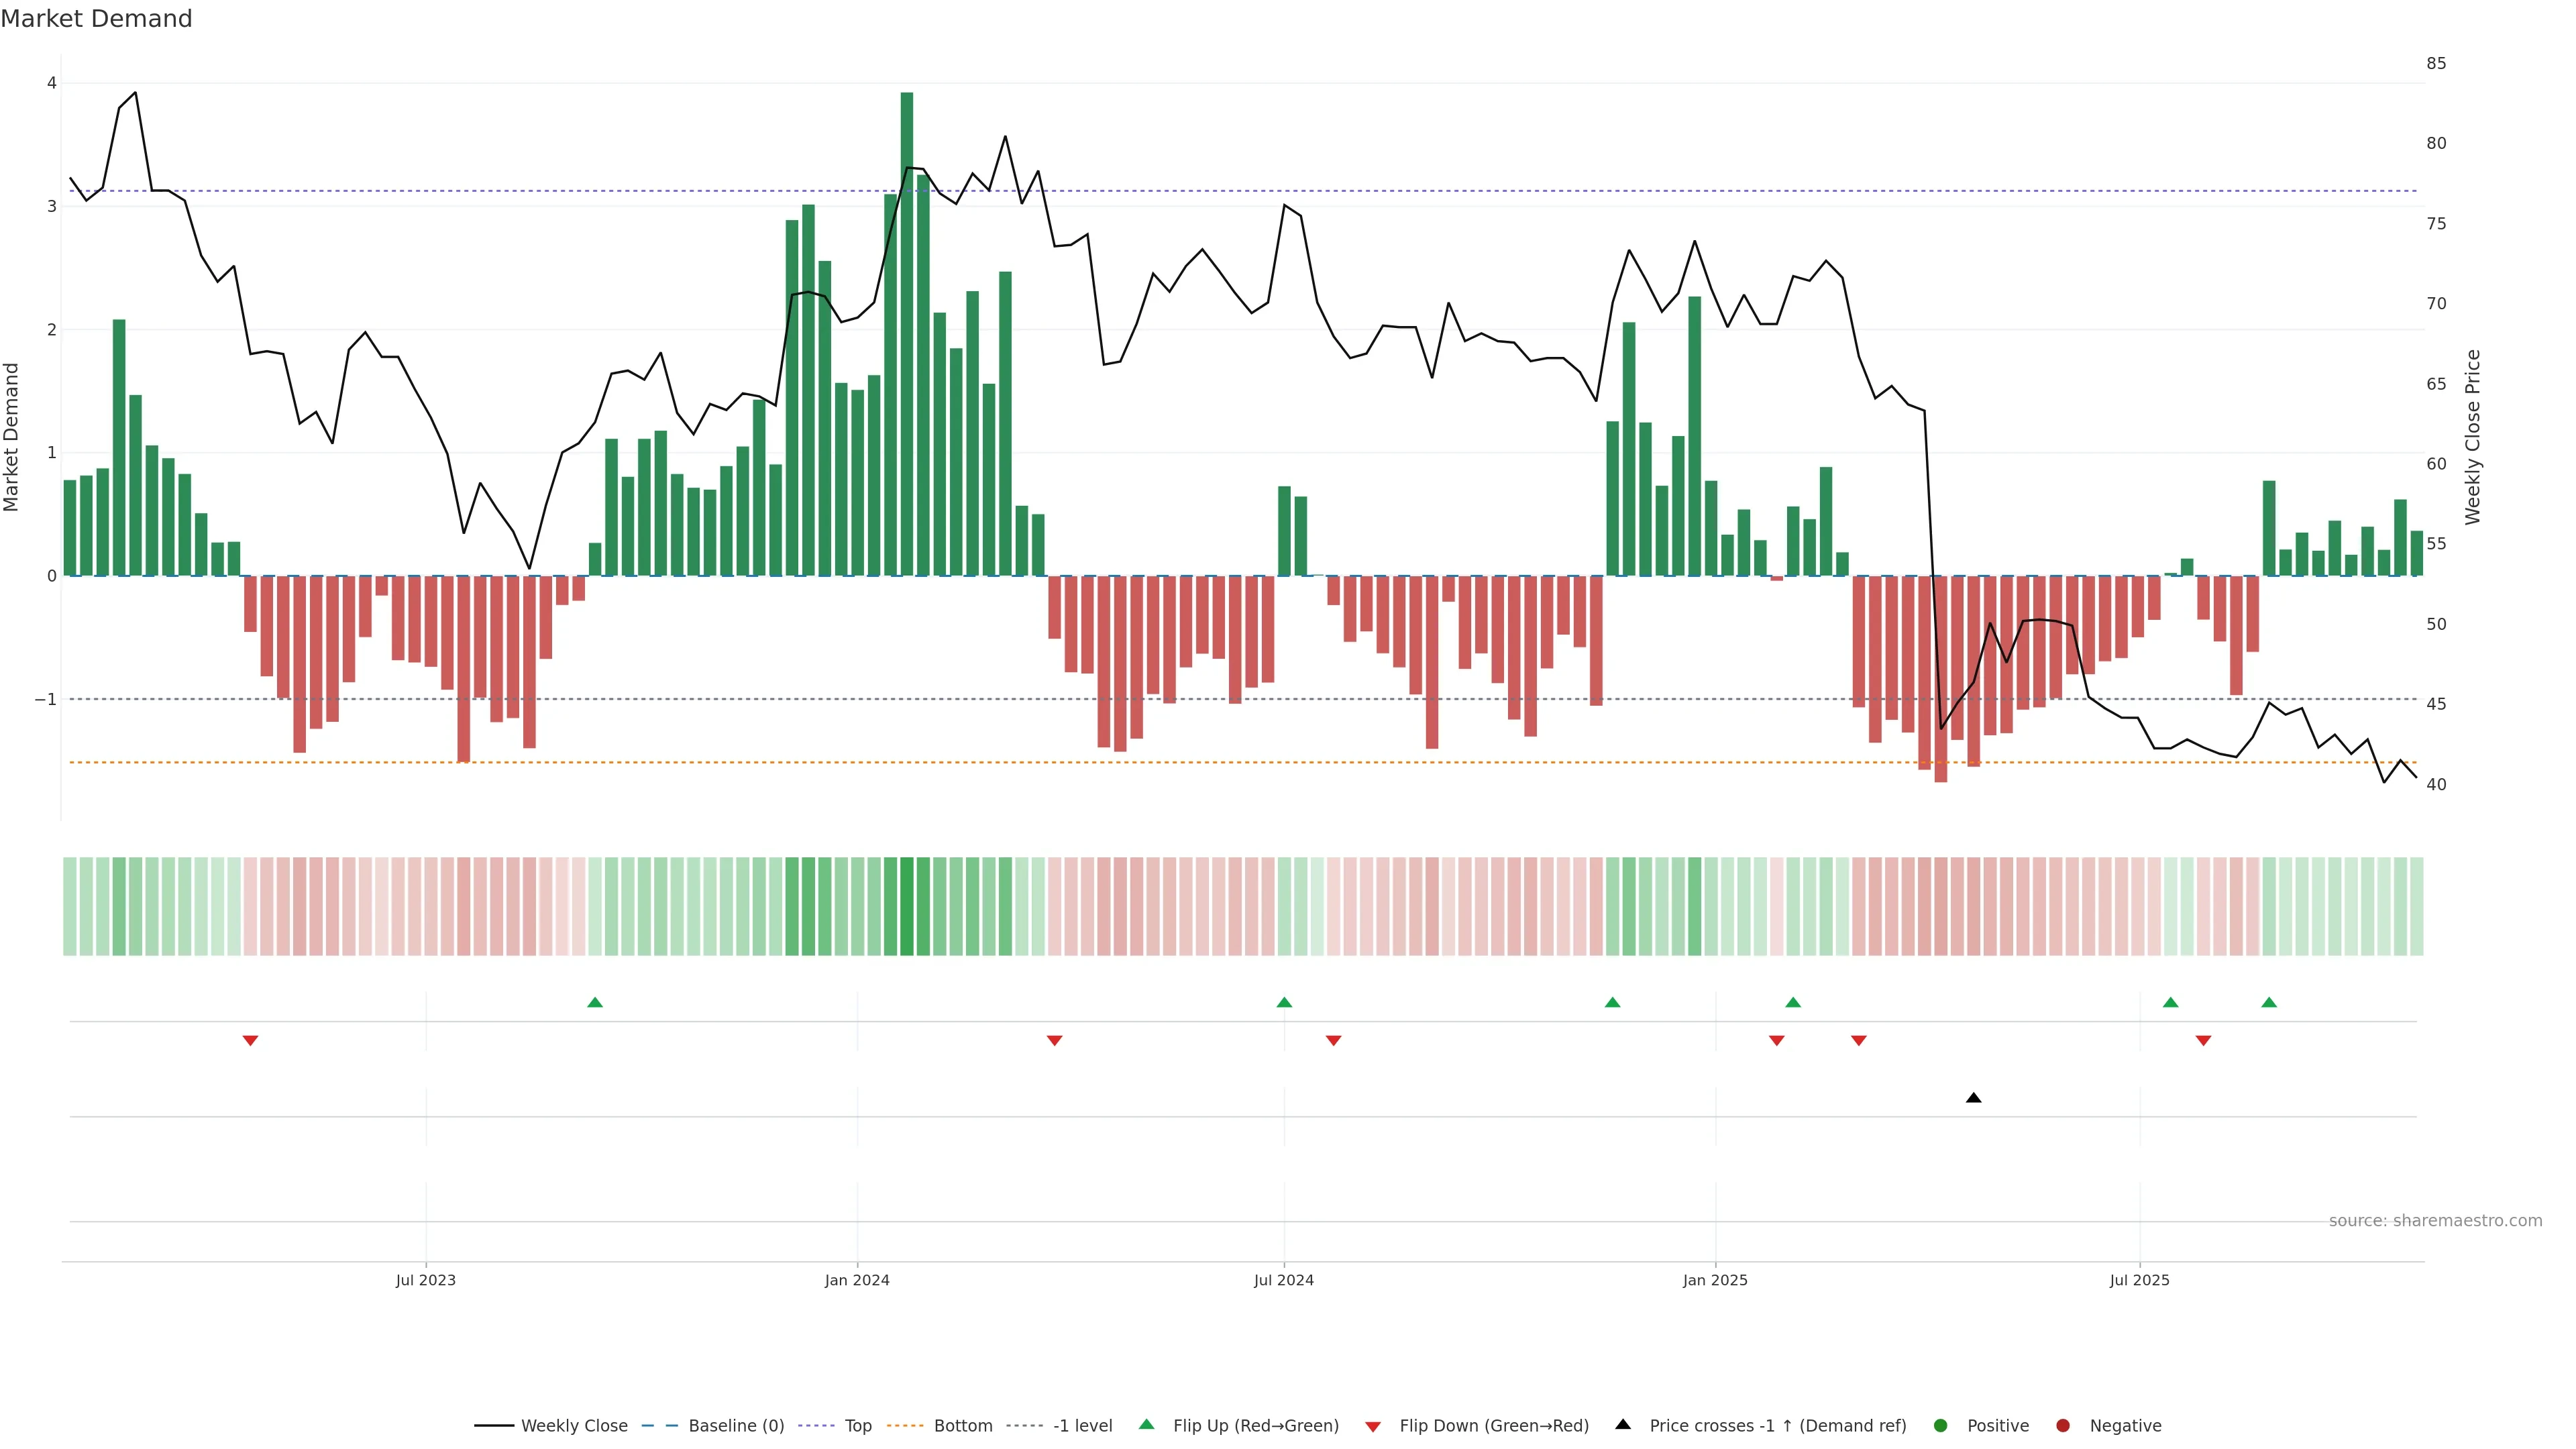Screen dimensions: 2576x1449
Task: Click the red Negative legend dot
Action: [2063, 1426]
